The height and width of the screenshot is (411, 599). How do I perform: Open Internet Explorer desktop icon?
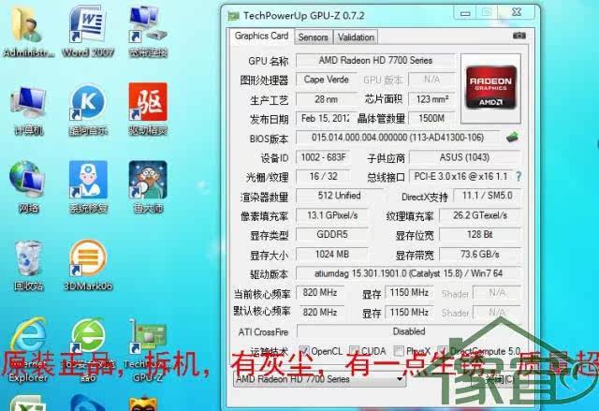(x=28, y=349)
